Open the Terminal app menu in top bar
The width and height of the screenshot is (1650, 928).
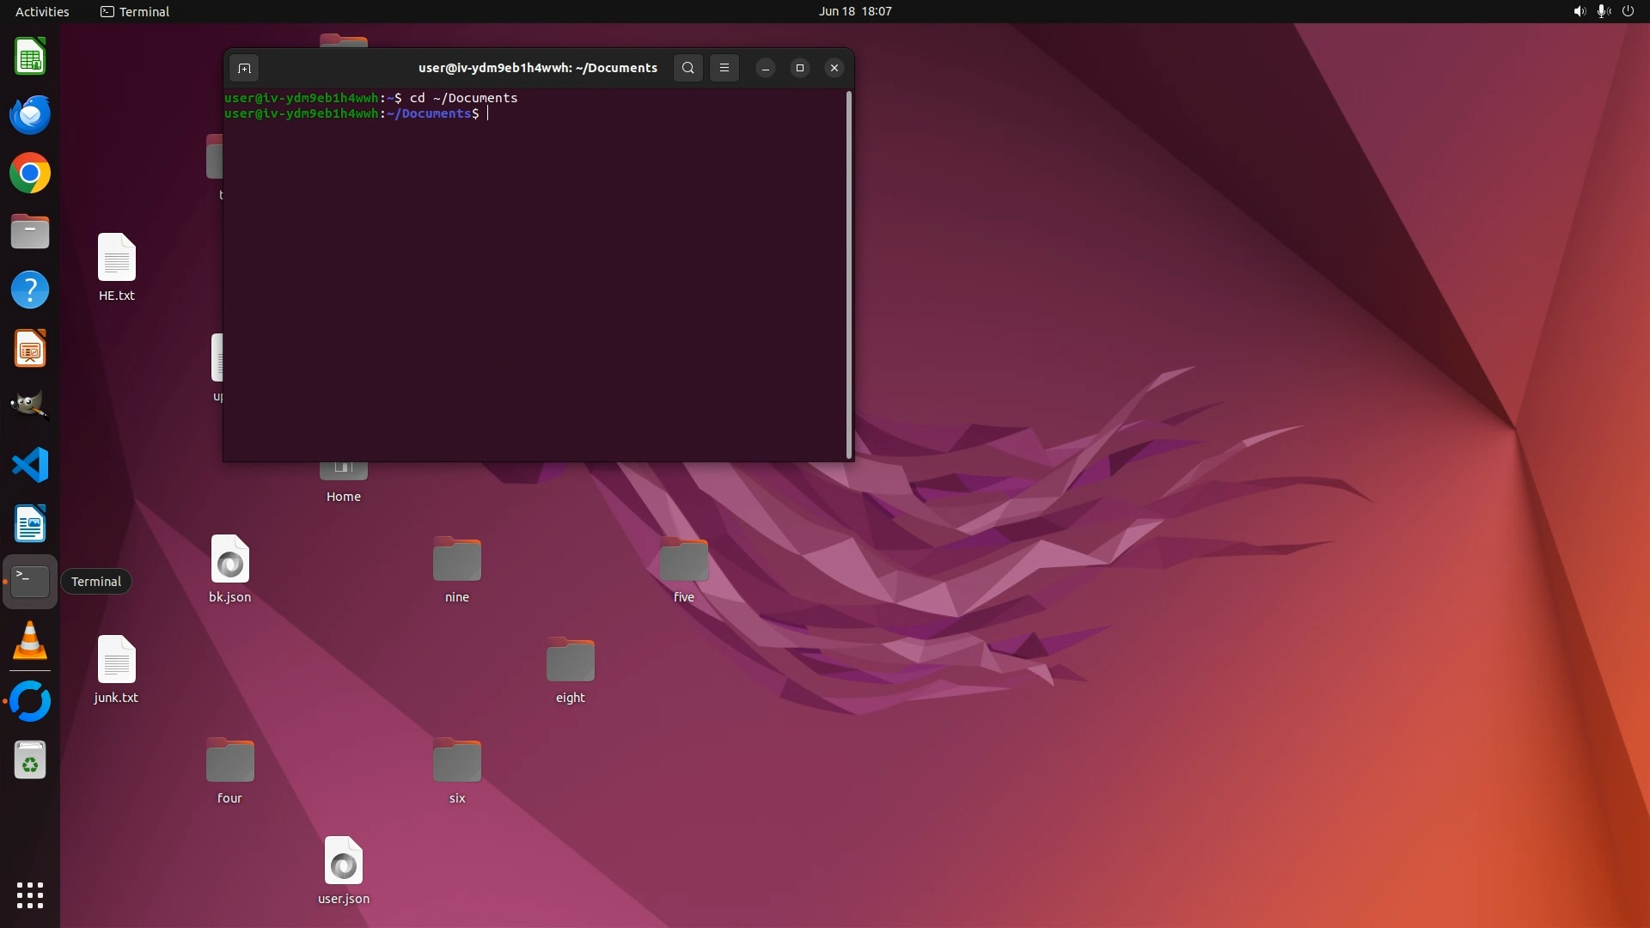(x=135, y=11)
